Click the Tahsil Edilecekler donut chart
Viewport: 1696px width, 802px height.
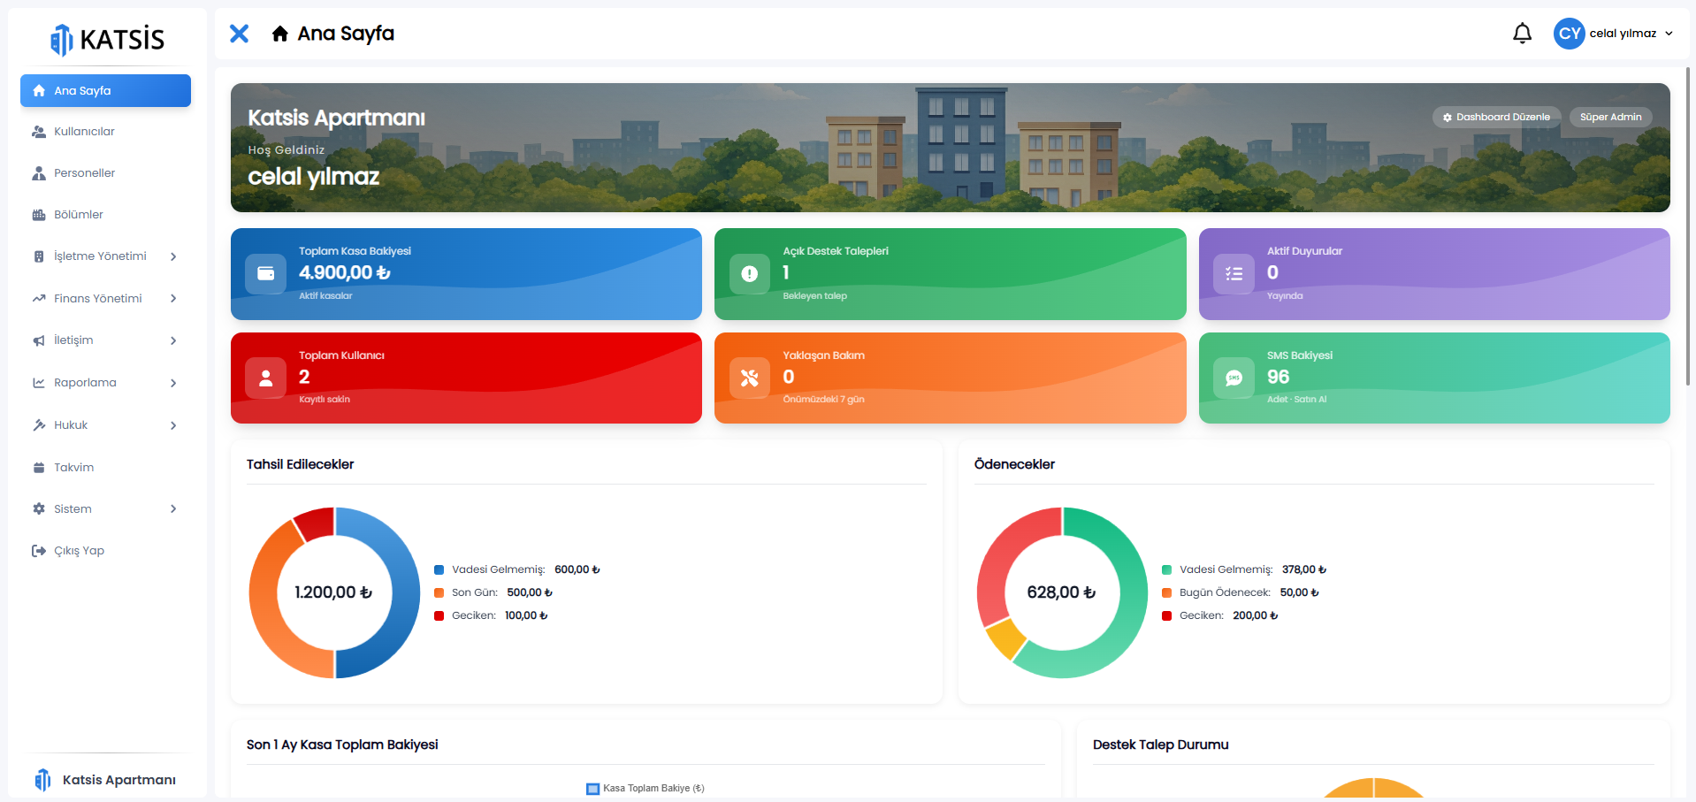point(334,592)
